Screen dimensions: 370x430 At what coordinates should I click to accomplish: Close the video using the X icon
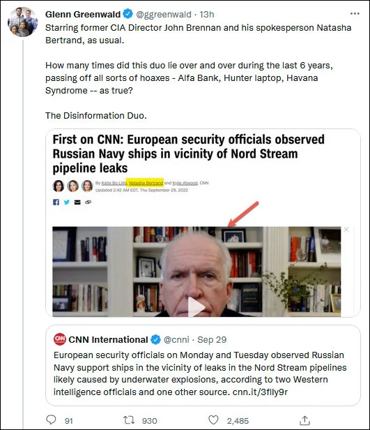[x=346, y=229]
